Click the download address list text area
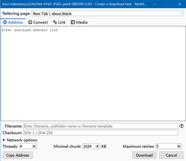 click(93, 74)
